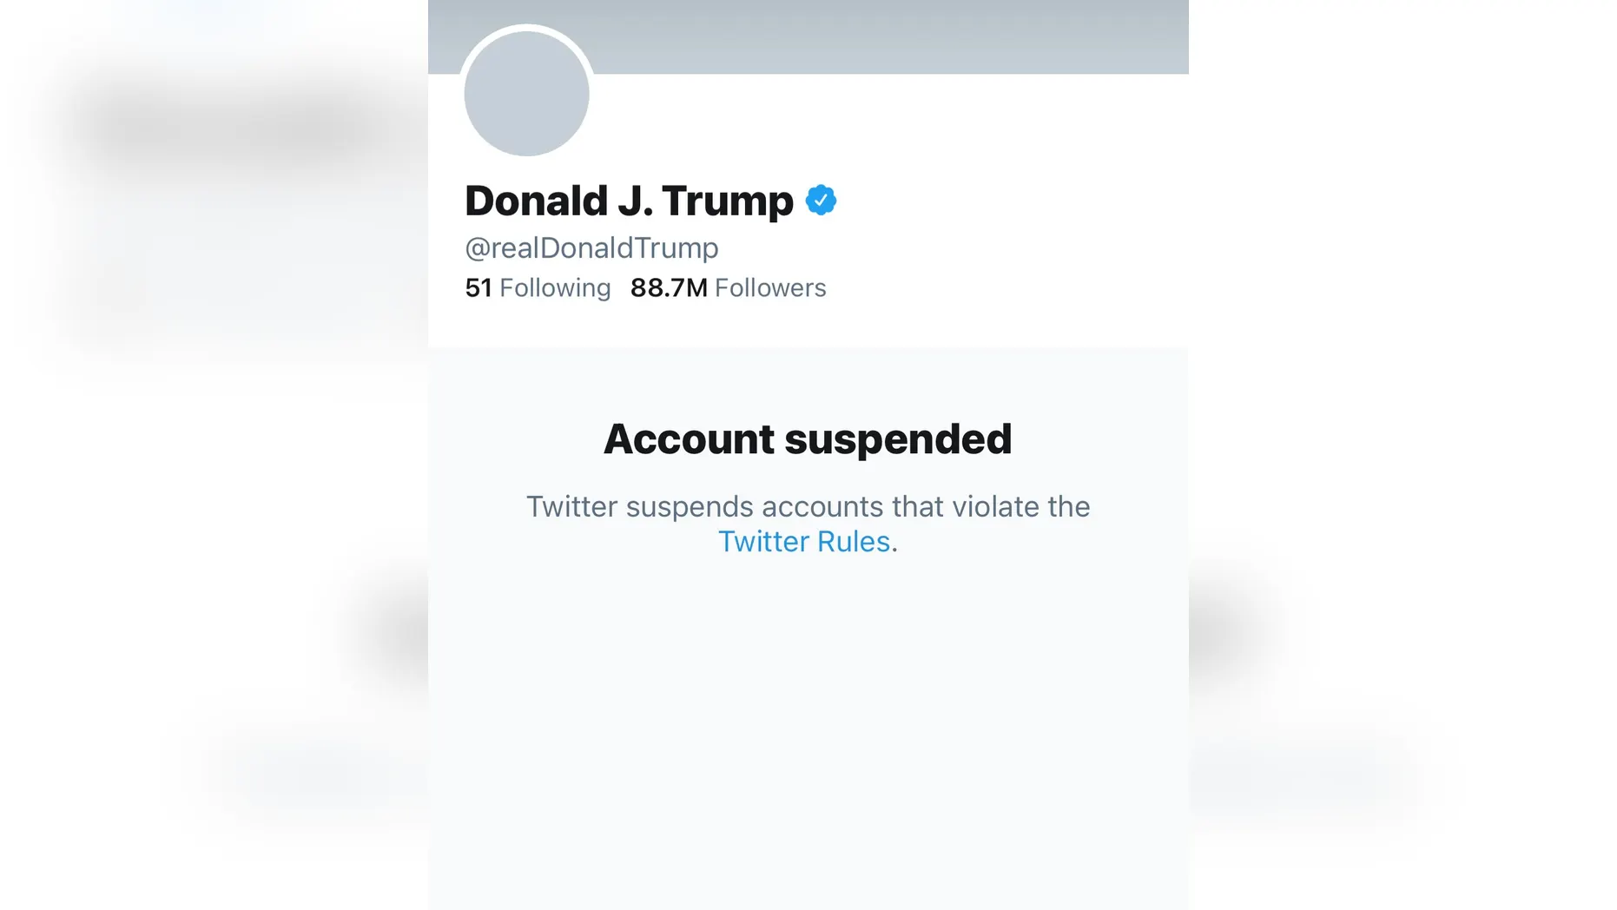Viewport: 1617px width, 910px height.
Task: Click the word "Following" label
Action: (555, 287)
